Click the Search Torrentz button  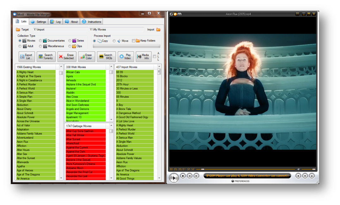46,57
